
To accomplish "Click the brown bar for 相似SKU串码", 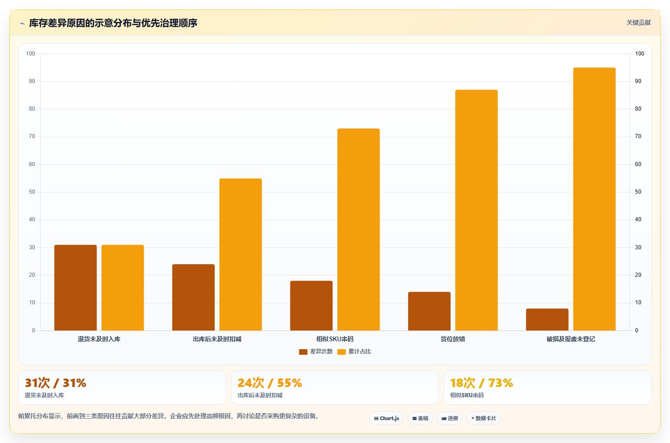I will 311,306.
